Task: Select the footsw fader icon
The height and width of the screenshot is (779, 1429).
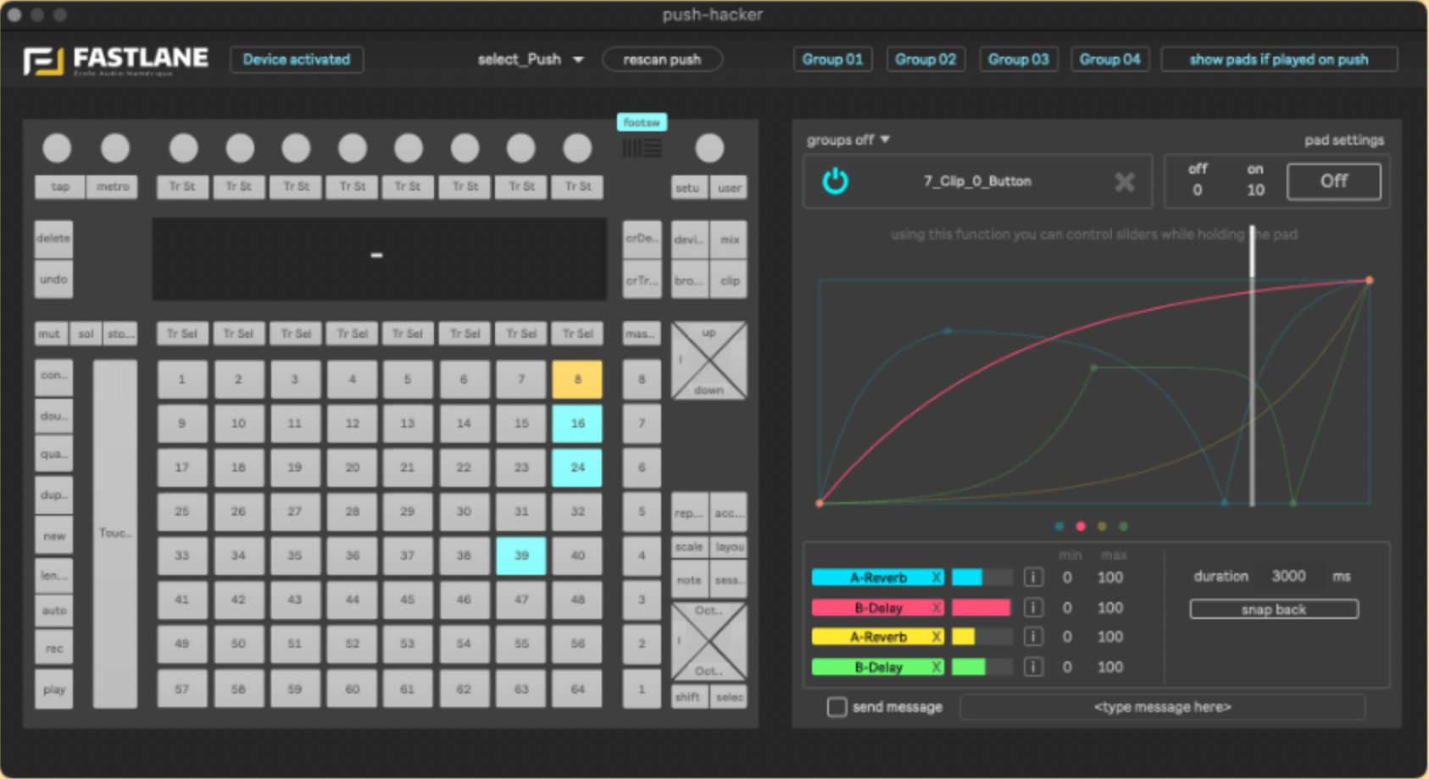Action: tap(642, 147)
